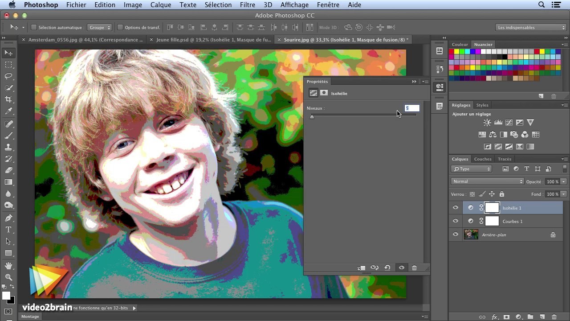
Task: Select the Brush tool
Action: click(8, 135)
